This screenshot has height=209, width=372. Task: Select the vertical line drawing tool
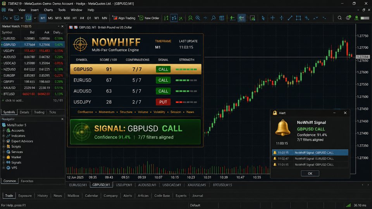pyautogui.click(x=281, y=18)
